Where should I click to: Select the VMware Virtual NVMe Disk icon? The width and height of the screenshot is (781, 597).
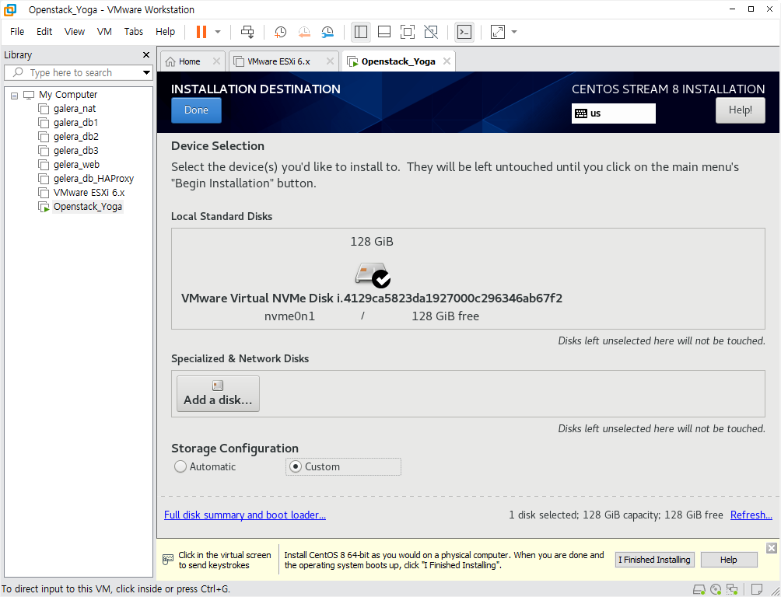[x=372, y=275]
